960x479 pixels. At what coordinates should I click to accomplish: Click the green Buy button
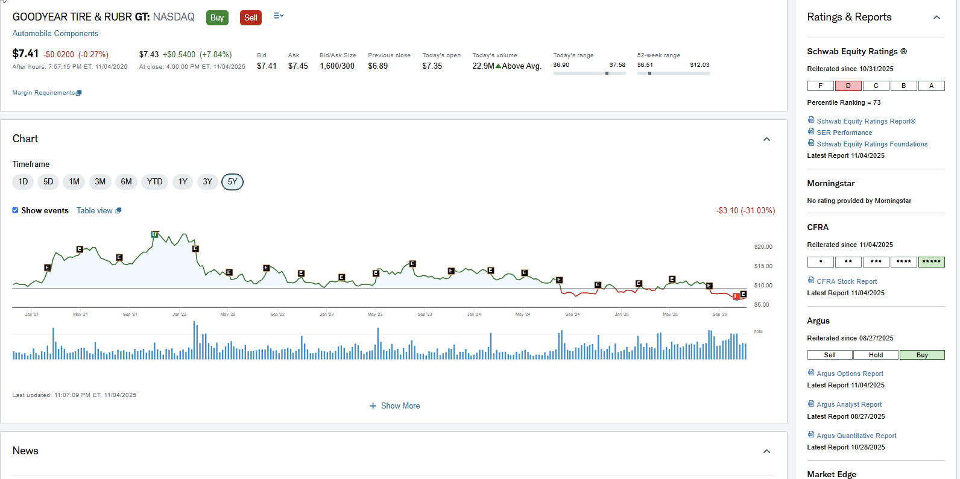217,18
